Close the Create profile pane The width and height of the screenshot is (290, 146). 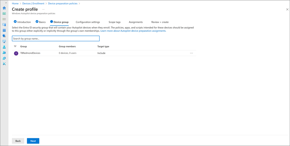pyautogui.click(x=287, y=10)
